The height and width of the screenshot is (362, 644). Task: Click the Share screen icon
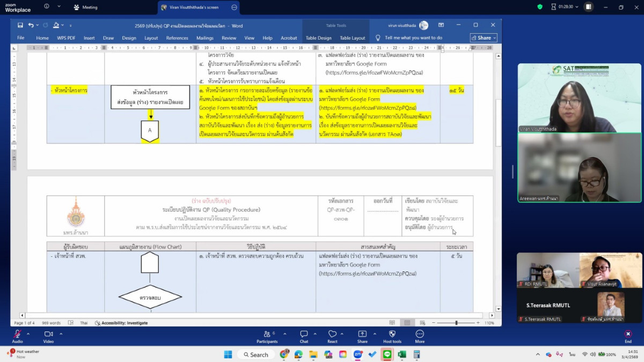[362, 334]
